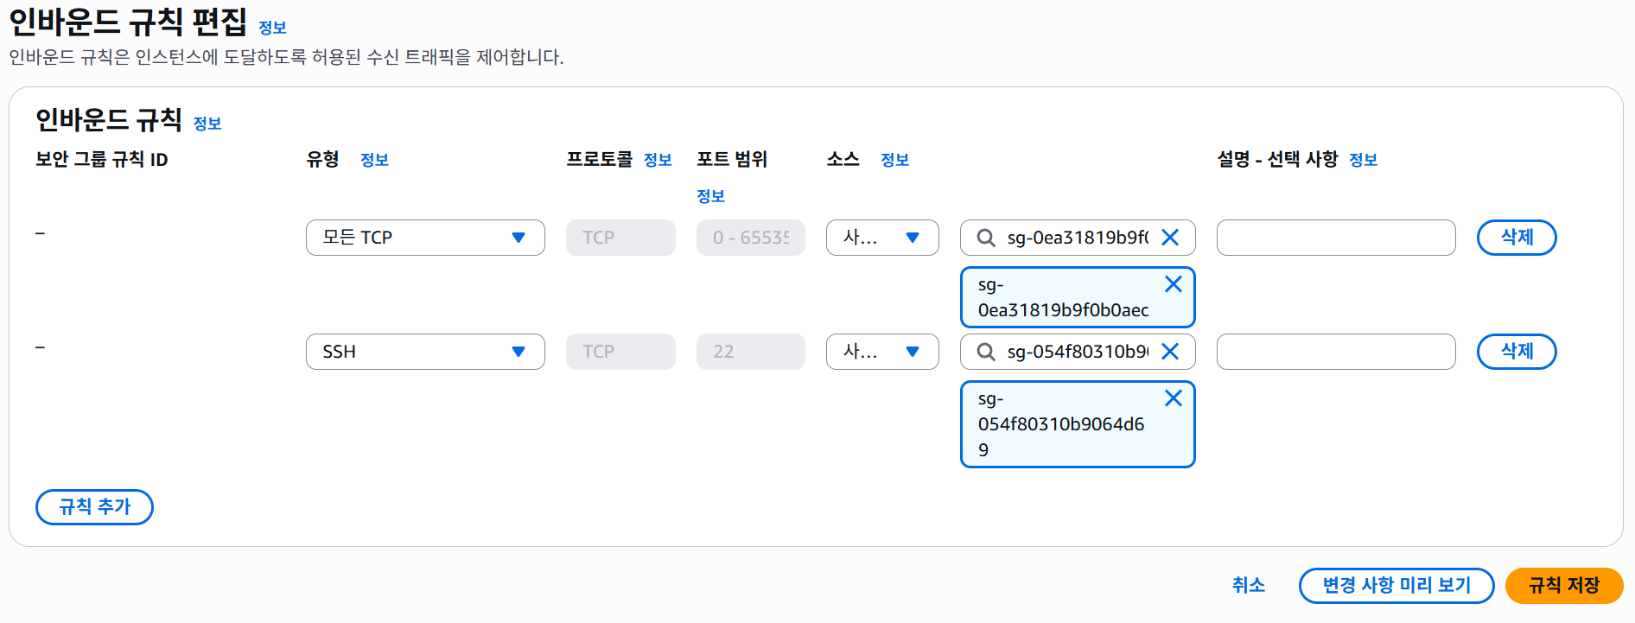Click search icon in first source field
Screen dimensions: 1635x623
(985, 238)
